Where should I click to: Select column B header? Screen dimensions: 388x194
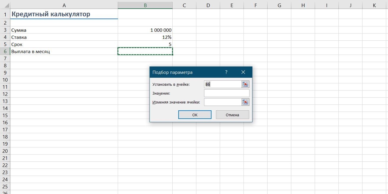[145, 5]
